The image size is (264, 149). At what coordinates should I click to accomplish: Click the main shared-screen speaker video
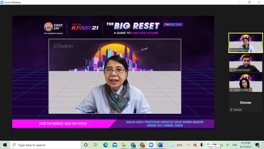tap(115, 76)
